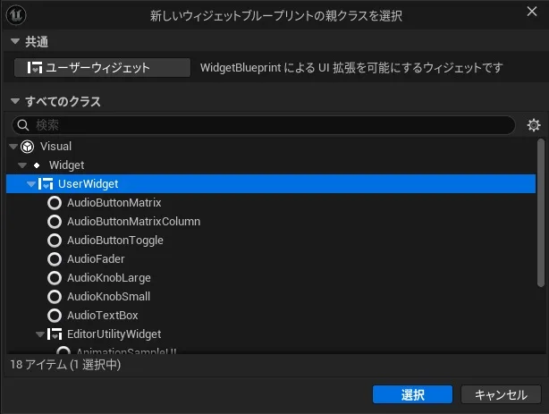Confirm with the 選択 button

(x=413, y=394)
